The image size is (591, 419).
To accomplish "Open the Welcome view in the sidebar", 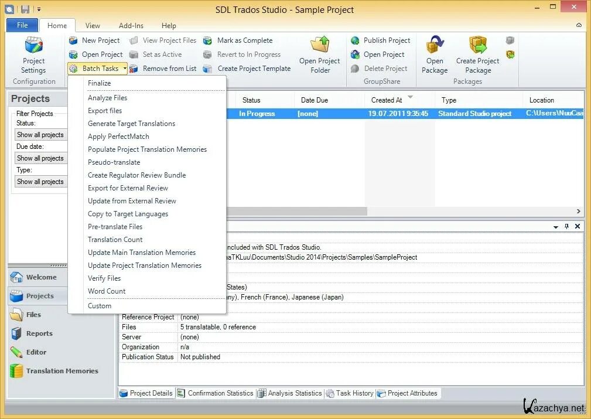I will 37,277.
